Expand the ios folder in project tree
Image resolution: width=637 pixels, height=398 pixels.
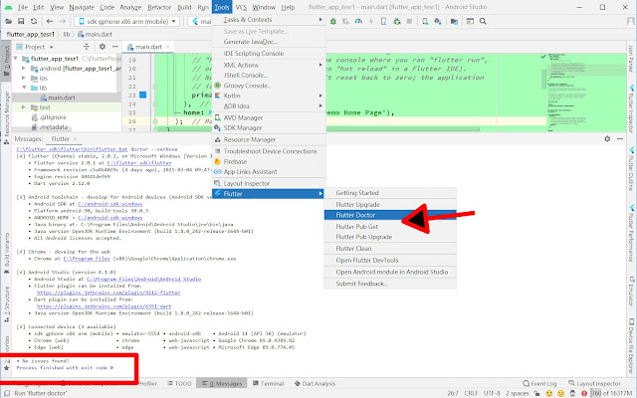[24, 78]
